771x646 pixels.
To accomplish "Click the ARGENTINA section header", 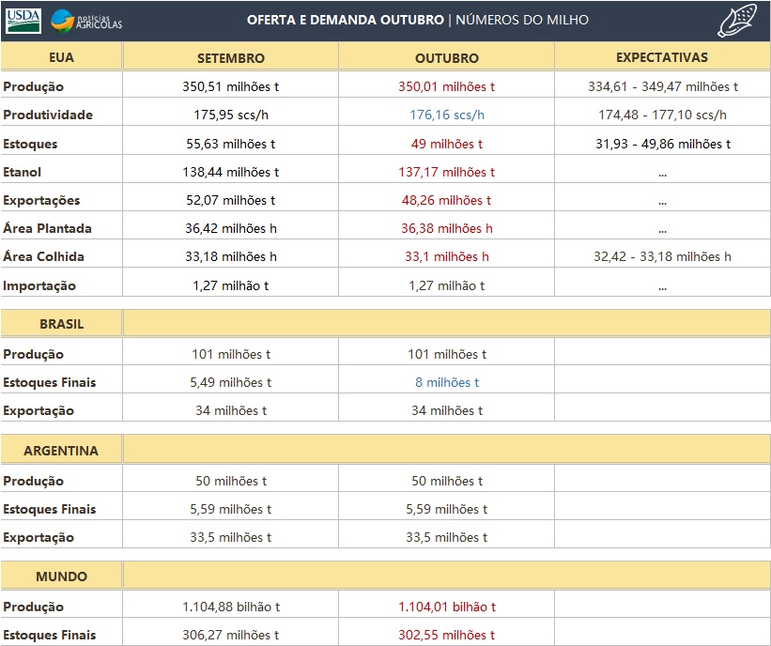I will [x=61, y=451].
